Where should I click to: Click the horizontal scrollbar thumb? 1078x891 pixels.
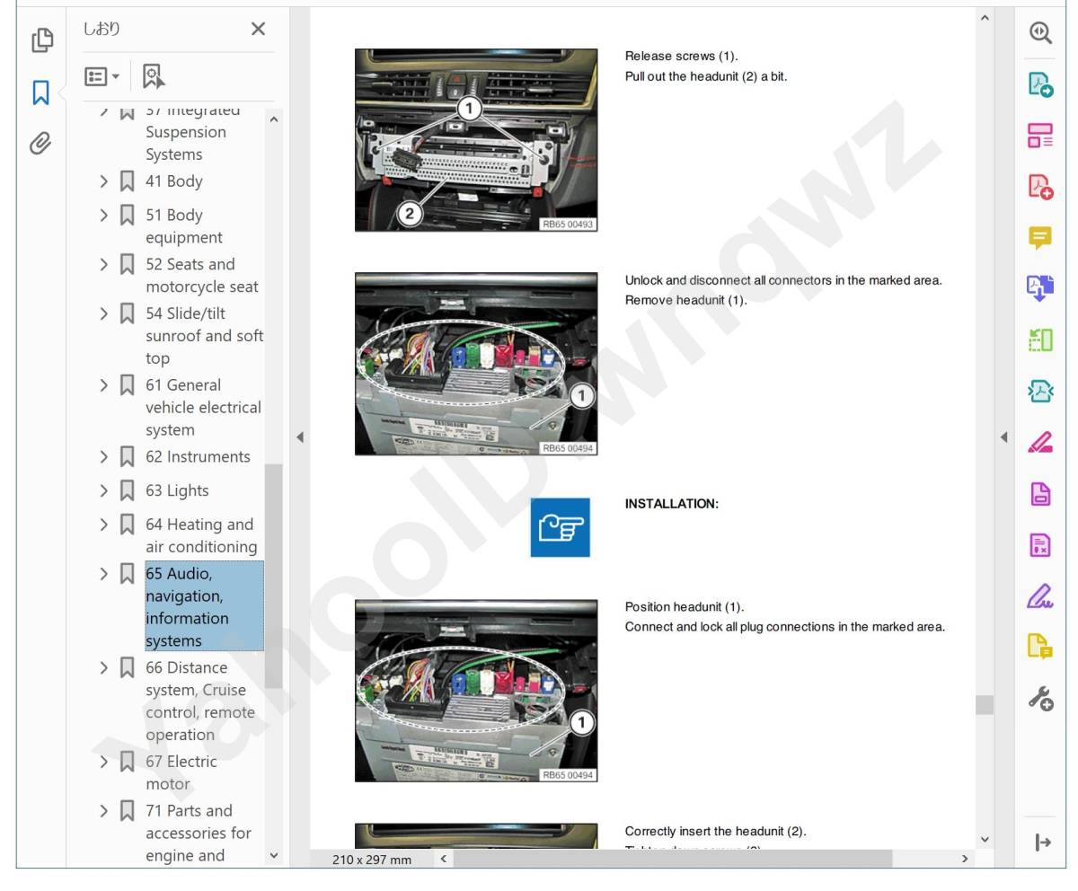point(672,859)
